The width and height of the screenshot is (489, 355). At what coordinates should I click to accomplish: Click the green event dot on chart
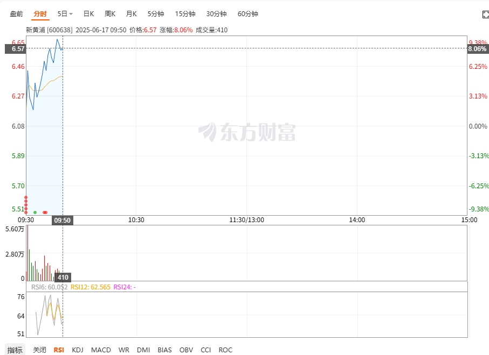point(35,212)
